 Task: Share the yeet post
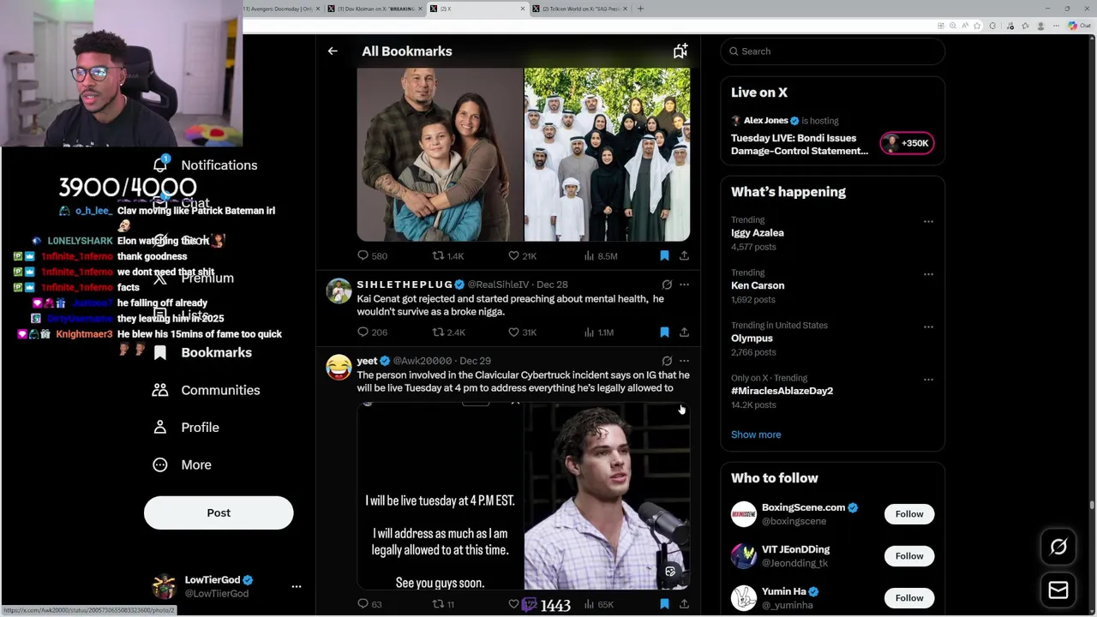tap(684, 604)
